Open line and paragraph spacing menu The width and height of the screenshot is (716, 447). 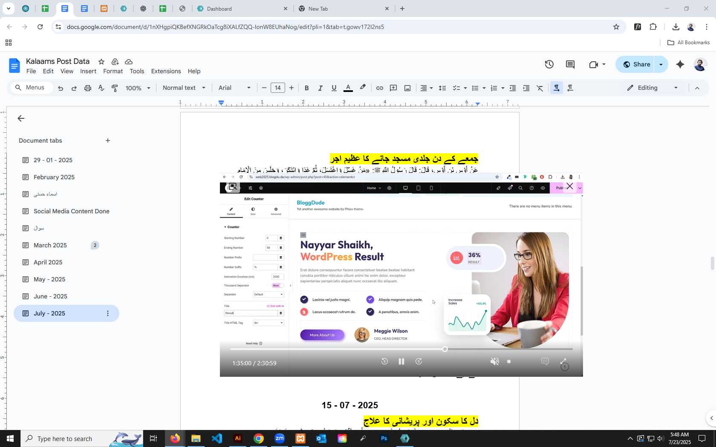442,88
